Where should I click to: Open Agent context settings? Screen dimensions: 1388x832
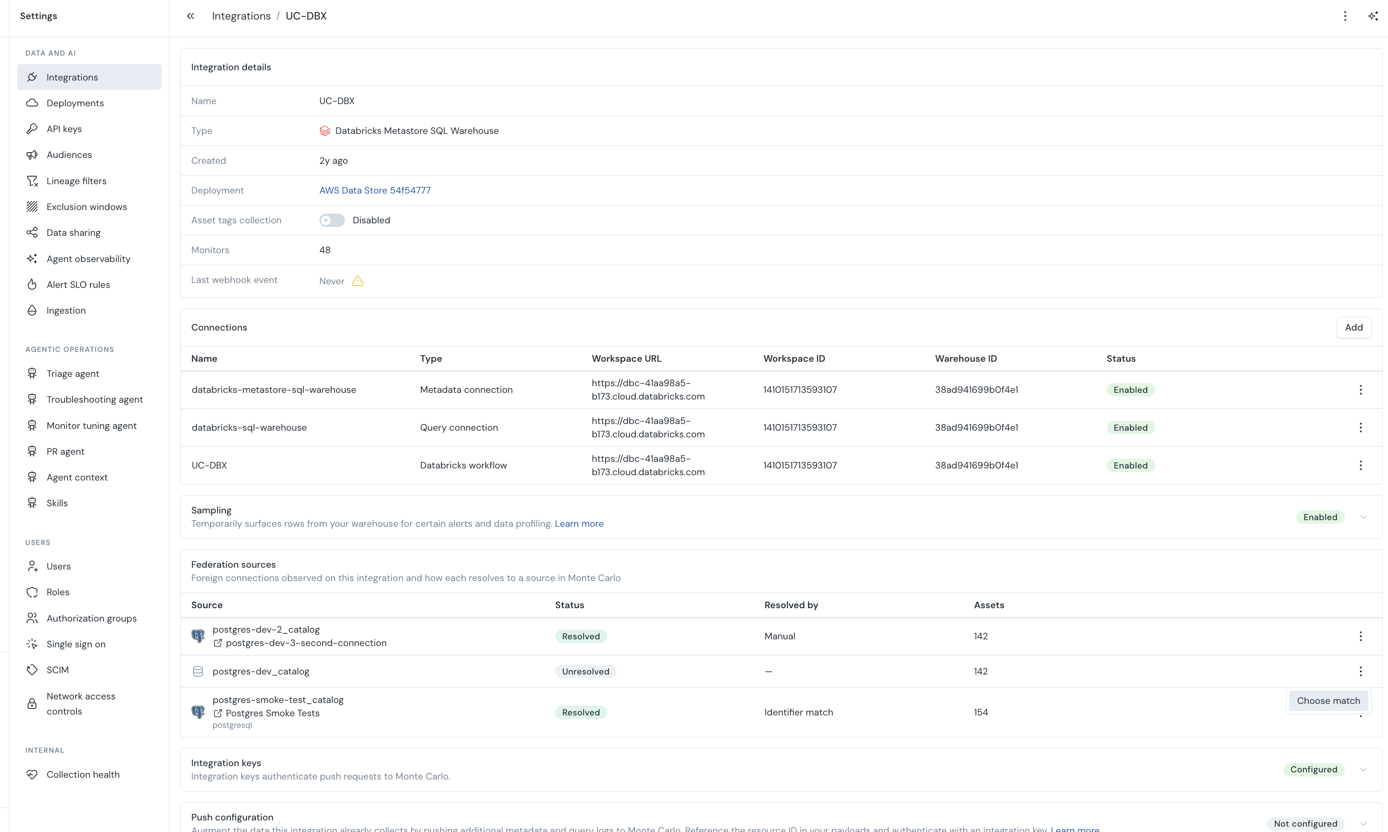coord(89,477)
